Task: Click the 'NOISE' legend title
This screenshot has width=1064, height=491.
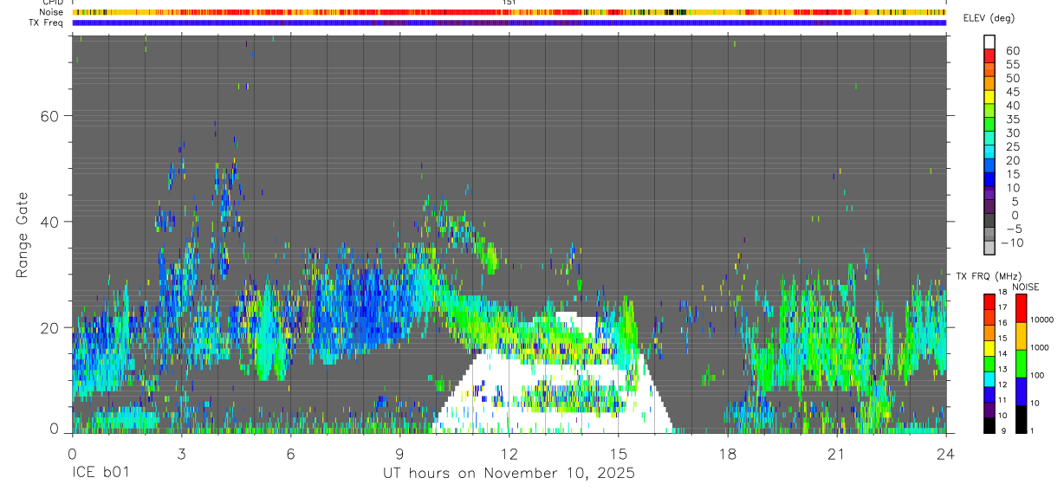Action: click(1025, 287)
